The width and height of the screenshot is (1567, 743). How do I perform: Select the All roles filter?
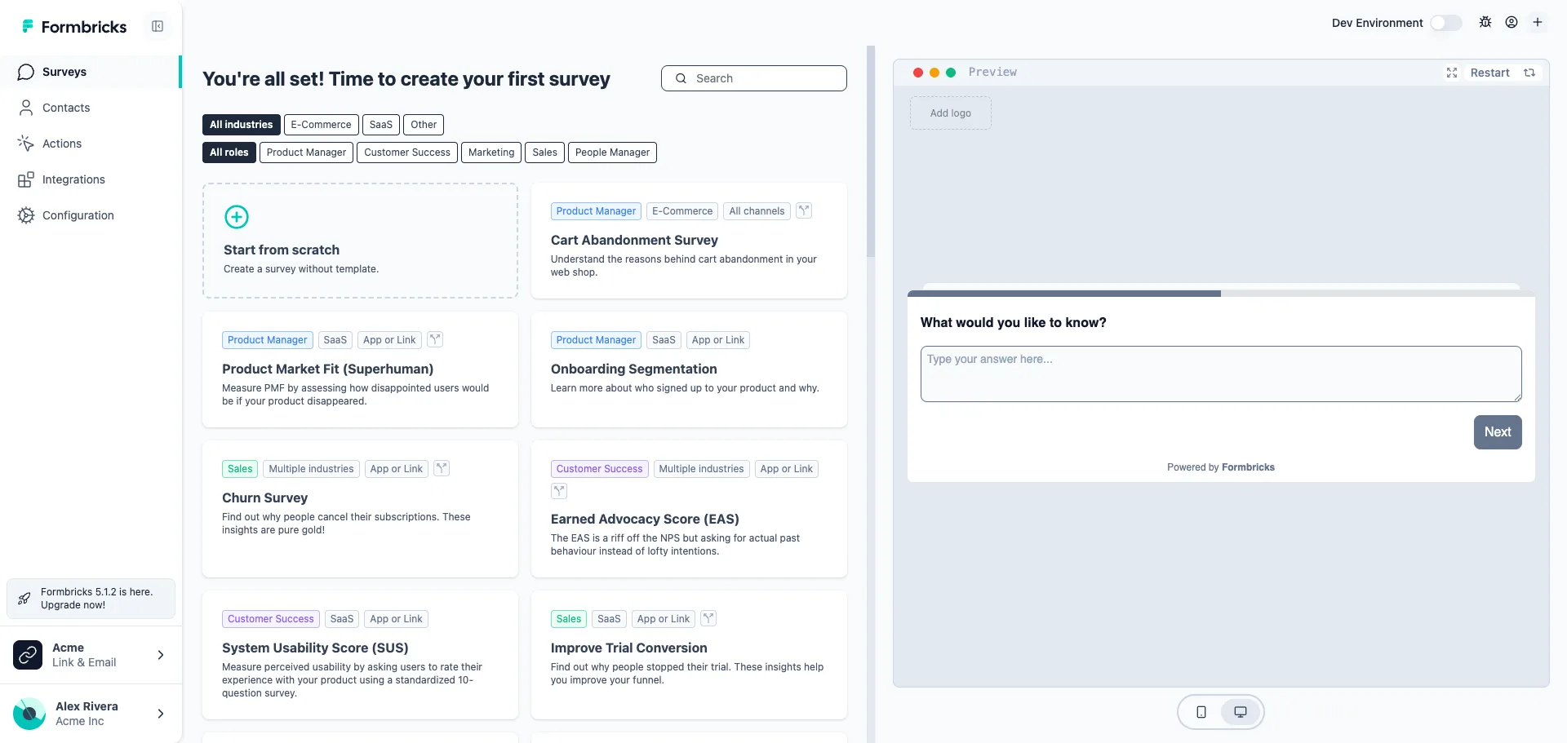pyautogui.click(x=229, y=153)
